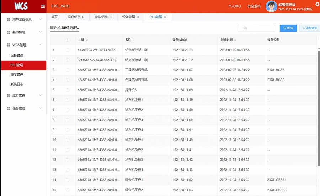This screenshot has height=196, width=320.
Task: Check the row 1 checkbox
Action: (x=68, y=50)
